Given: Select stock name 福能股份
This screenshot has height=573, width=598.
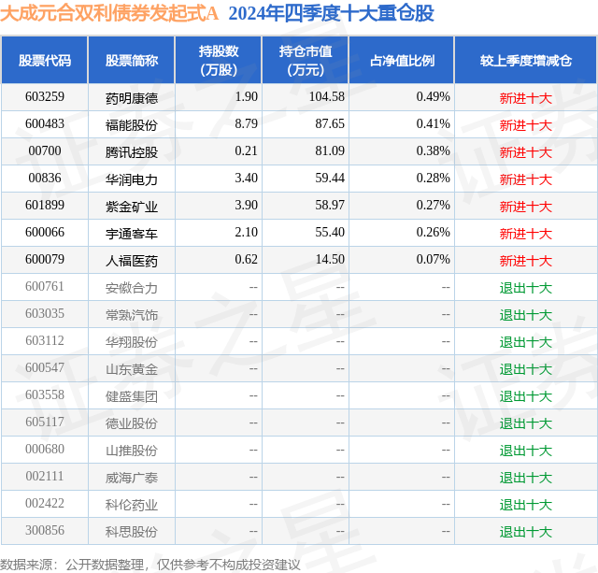Looking at the screenshot, I should [x=132, y=125].
